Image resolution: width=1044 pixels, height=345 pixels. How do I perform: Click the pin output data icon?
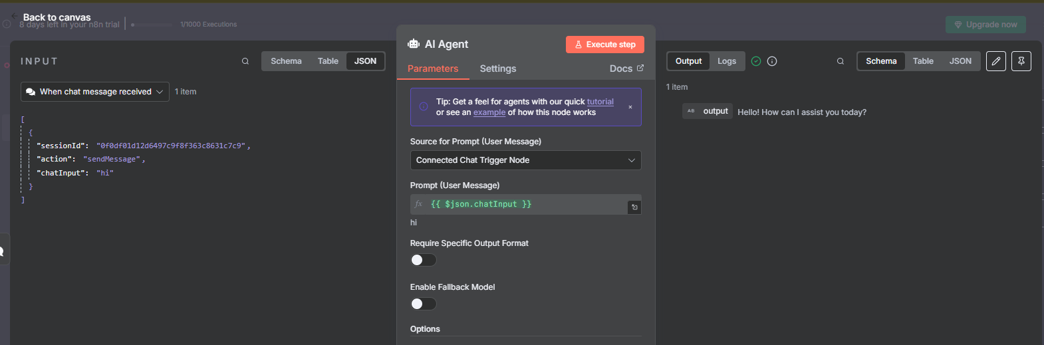(1021, 61)
